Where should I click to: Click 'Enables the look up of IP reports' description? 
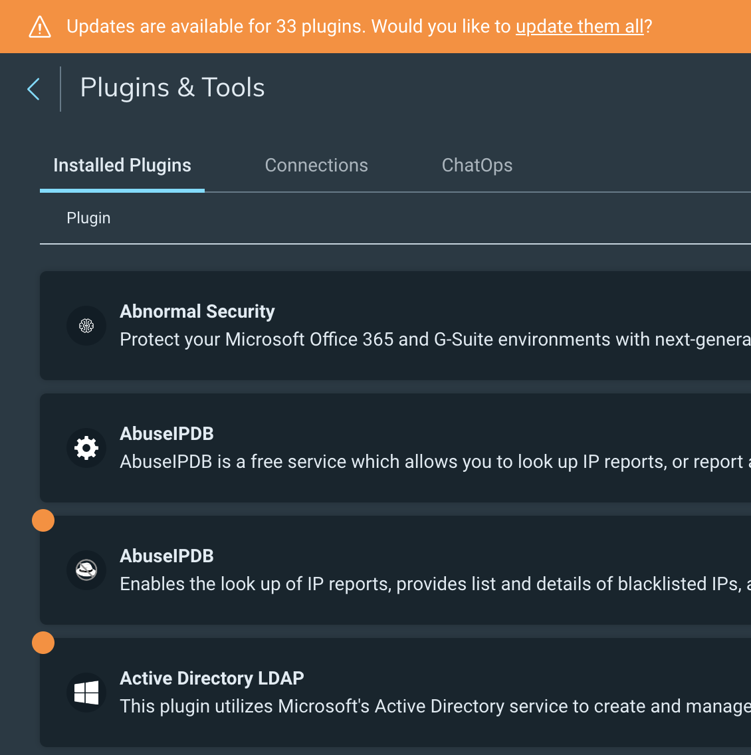click(x=435, y=584)
